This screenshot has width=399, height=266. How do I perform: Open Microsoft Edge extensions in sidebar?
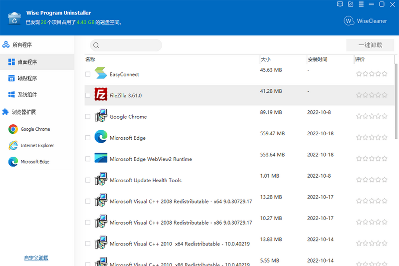coord(29,162)
